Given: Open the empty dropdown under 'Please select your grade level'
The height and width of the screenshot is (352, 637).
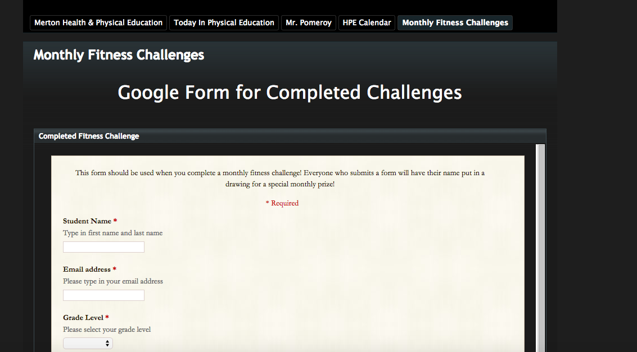Looking at the screenshot, I should [88, 342].
